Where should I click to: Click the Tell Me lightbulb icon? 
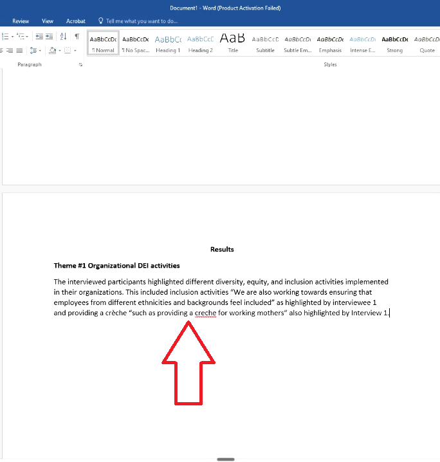click(x=101, y=21)
